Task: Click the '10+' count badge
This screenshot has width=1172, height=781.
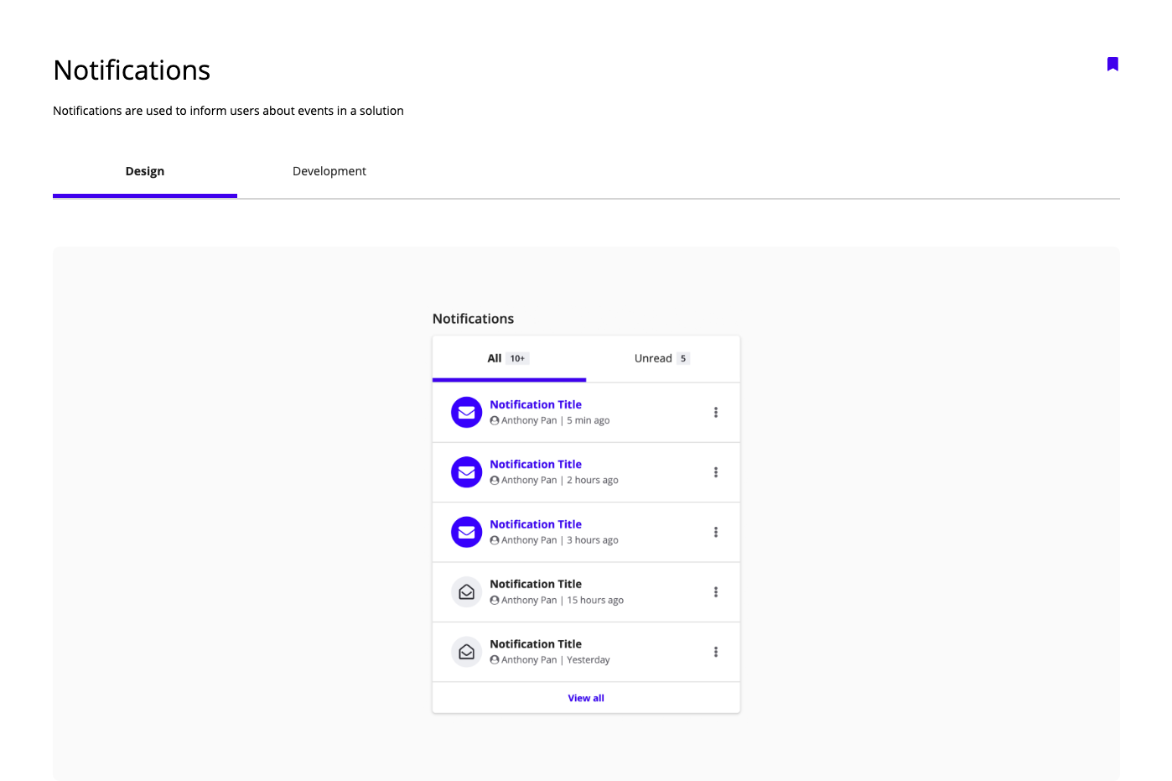Action: tap(517, 358)
